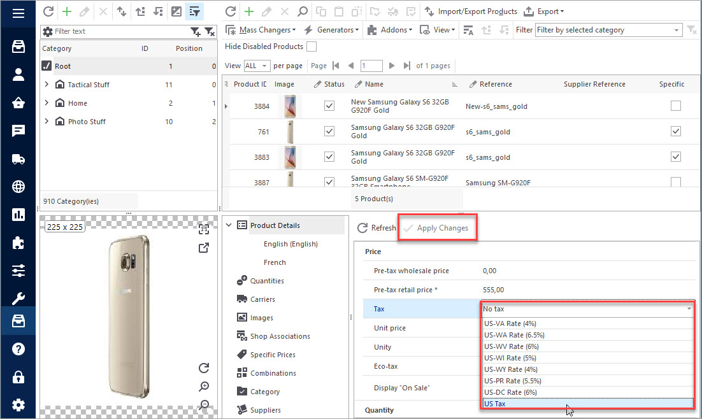Add a new product with green plus
The image size is (702, 419).
(x=249, y=11)
